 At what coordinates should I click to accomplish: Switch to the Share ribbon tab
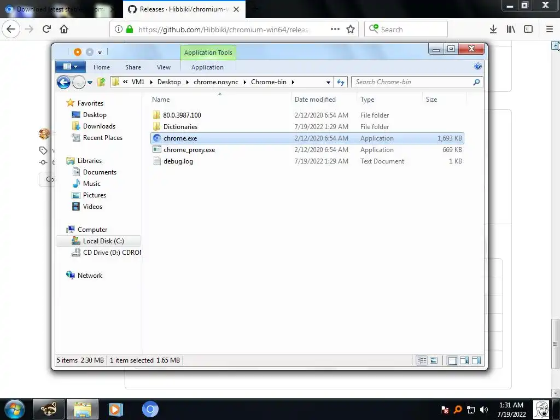coord(133,67)
